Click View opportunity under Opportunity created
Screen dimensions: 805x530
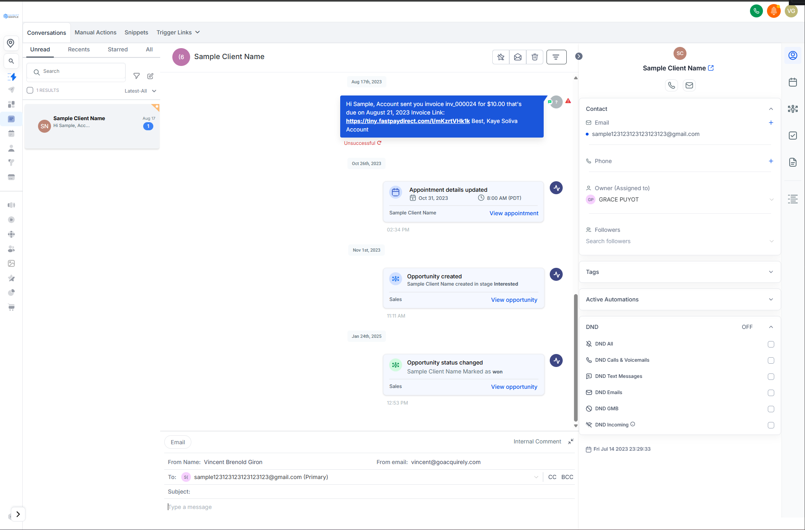tap(514, 300)
